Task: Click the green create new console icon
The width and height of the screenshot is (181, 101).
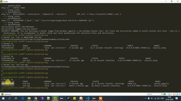Action: pos(165,94)
